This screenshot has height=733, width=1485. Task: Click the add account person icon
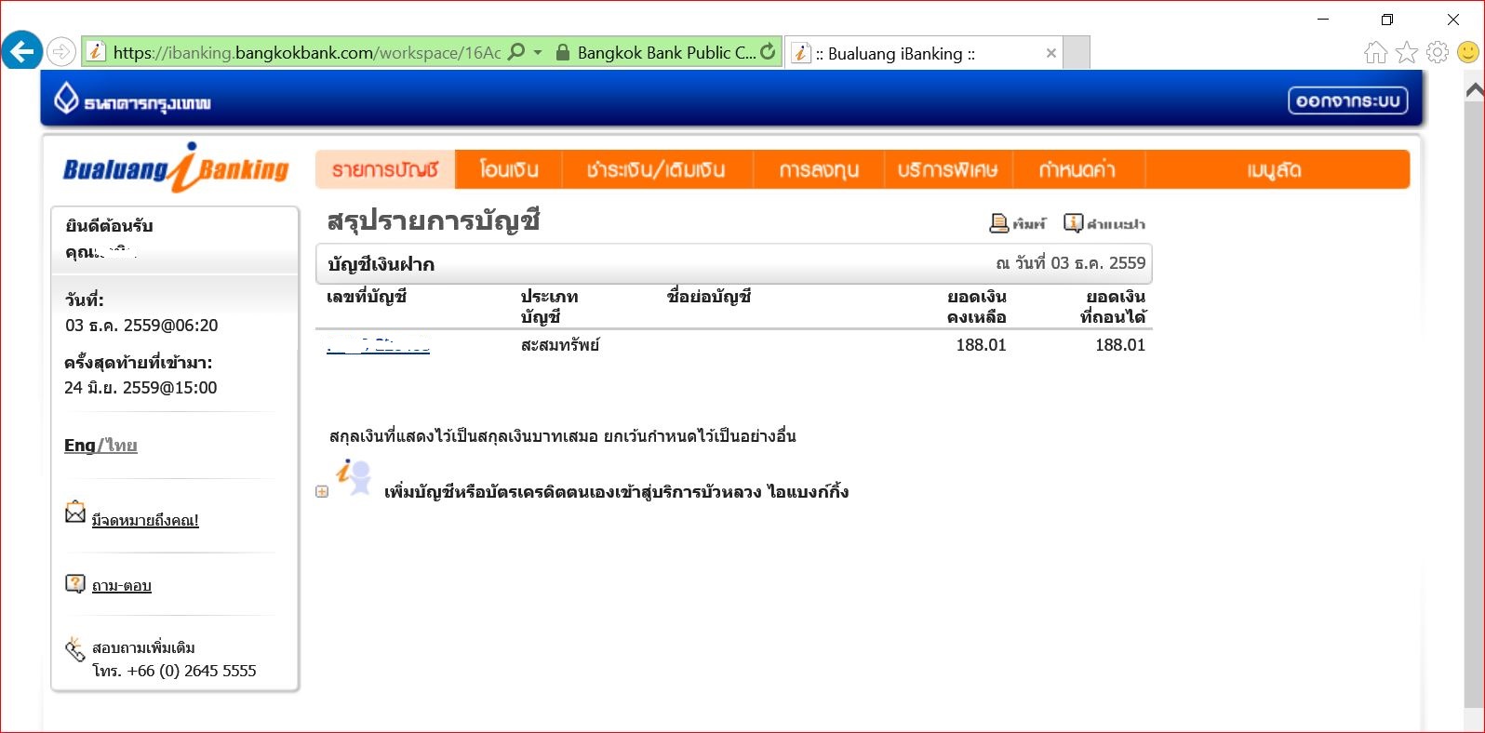coord(355,477)
